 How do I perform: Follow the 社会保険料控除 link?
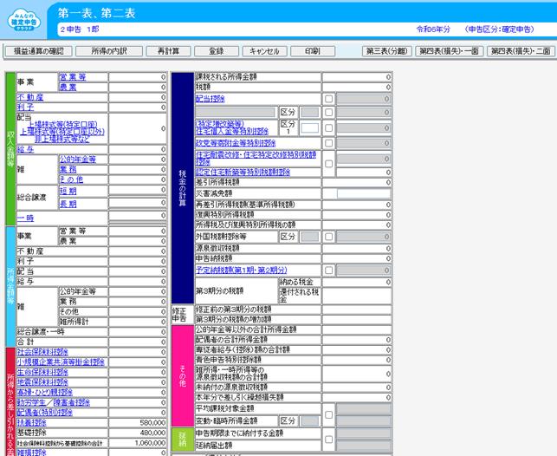pyautogui.click(x=42, y=352)
